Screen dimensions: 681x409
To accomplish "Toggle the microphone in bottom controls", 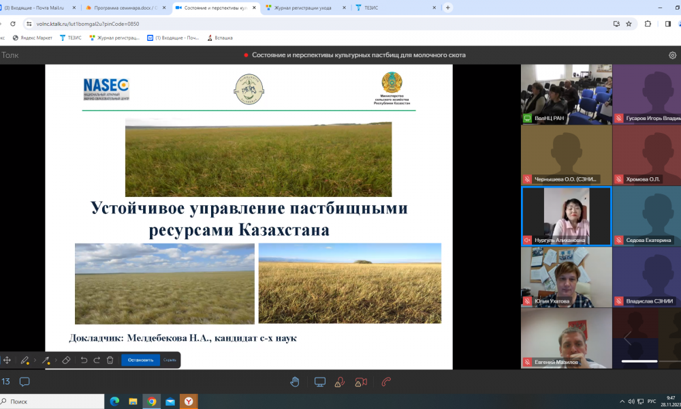I will point(341,382).
